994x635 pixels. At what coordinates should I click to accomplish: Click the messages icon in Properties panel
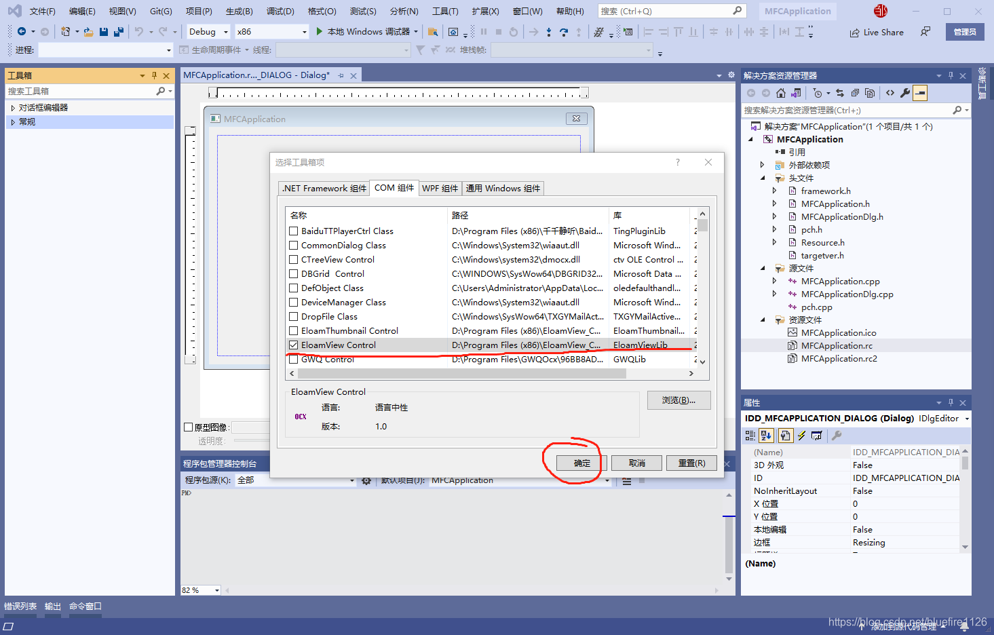point(816,436)
